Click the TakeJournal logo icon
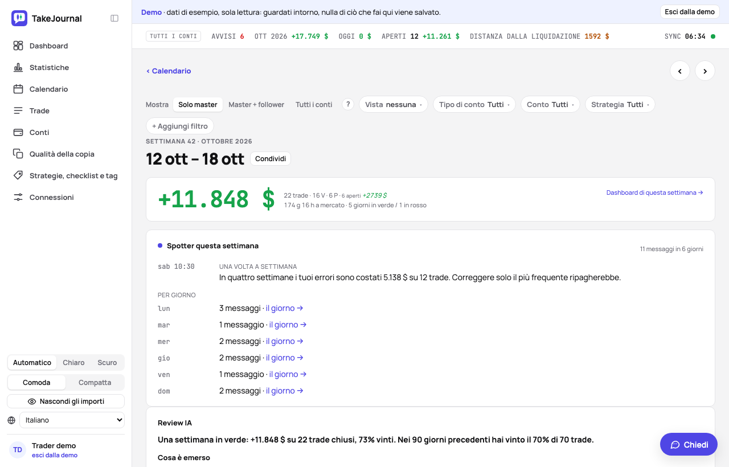Viewport: 729px width, 467px height. click(x=19, y=18)
